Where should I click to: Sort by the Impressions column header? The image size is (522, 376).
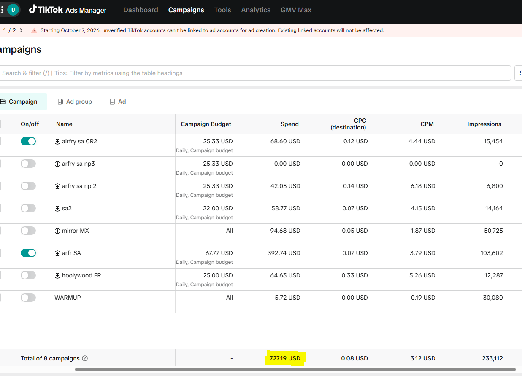coord(484,124)
